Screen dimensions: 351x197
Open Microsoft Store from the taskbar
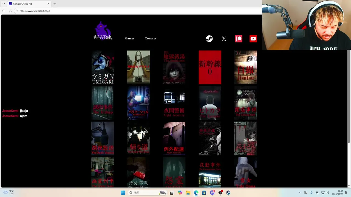click(x=204, y=193)
